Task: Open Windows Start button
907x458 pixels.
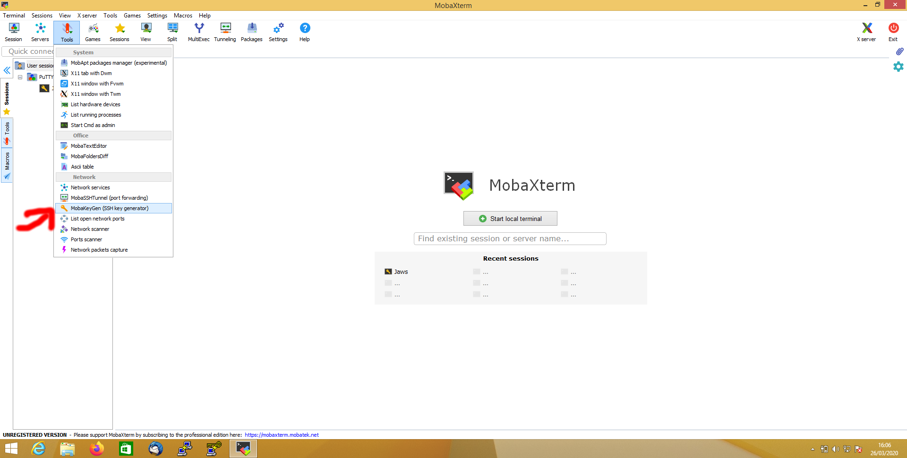Action: pos(10,449)
